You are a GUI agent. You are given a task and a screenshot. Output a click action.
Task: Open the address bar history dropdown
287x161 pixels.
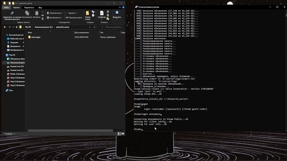point(90,27)
